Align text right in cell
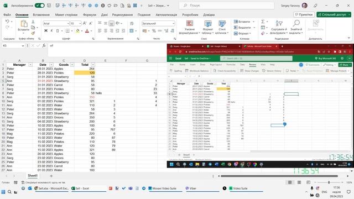 click(111, 31)
